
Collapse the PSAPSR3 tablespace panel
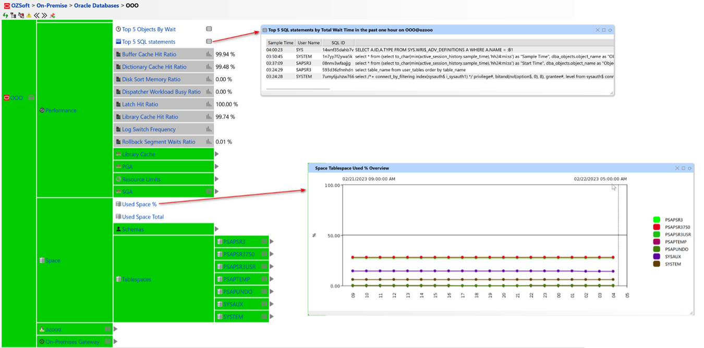click(264, 241)
